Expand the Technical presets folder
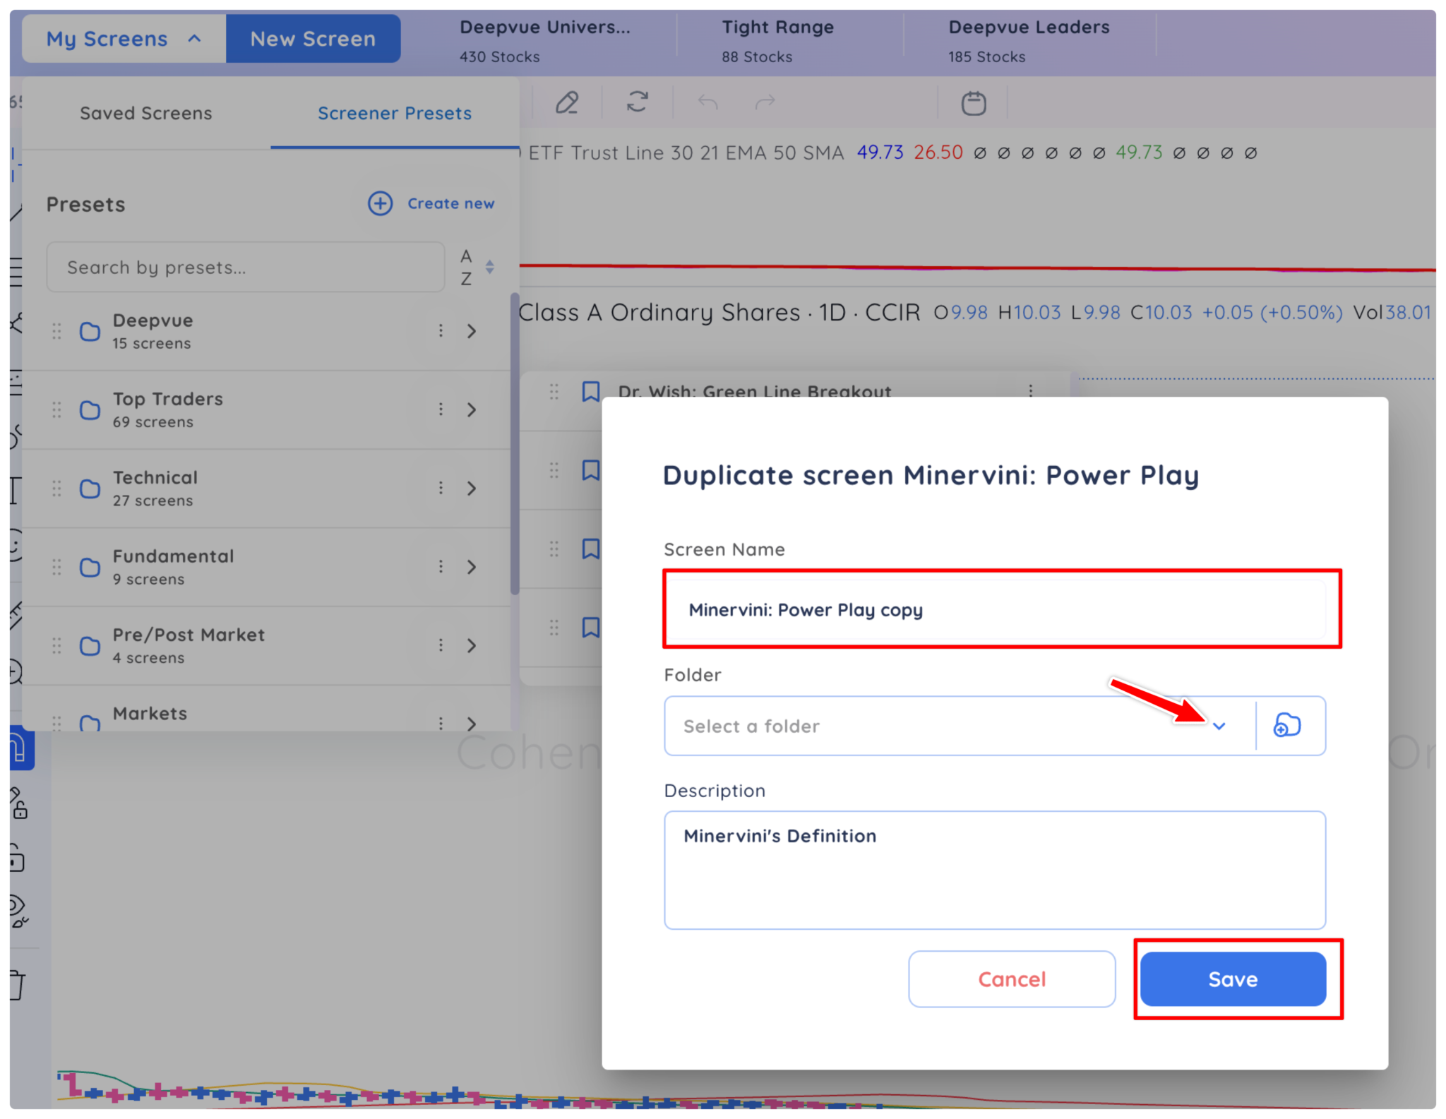1446x1119 pixels. (x=472, y=489)
